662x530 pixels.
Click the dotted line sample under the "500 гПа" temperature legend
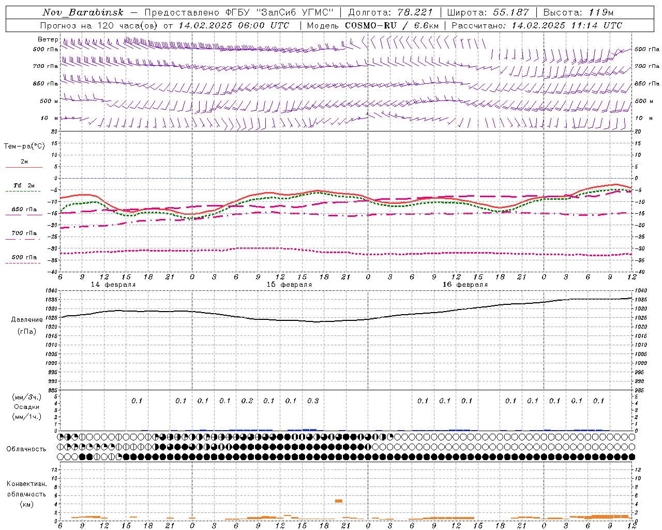[x=24, y=263]
